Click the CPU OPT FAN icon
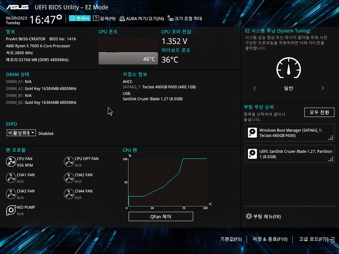The height and width of the screenshot is (254, 339). (x=69, y=162)
